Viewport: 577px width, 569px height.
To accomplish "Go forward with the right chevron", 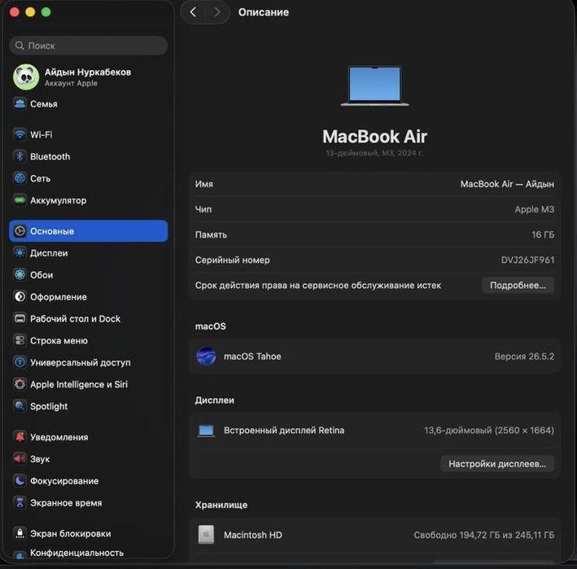I will click(x=217, y=12).
